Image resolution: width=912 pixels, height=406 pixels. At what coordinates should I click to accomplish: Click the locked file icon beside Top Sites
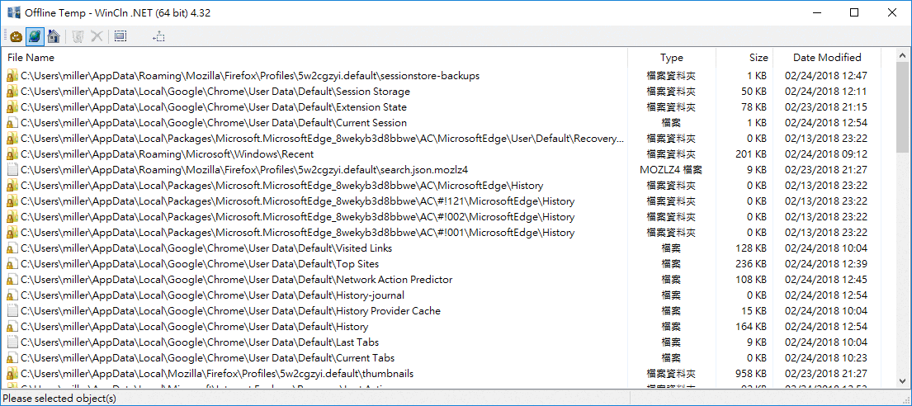click(x=12, y=264)
